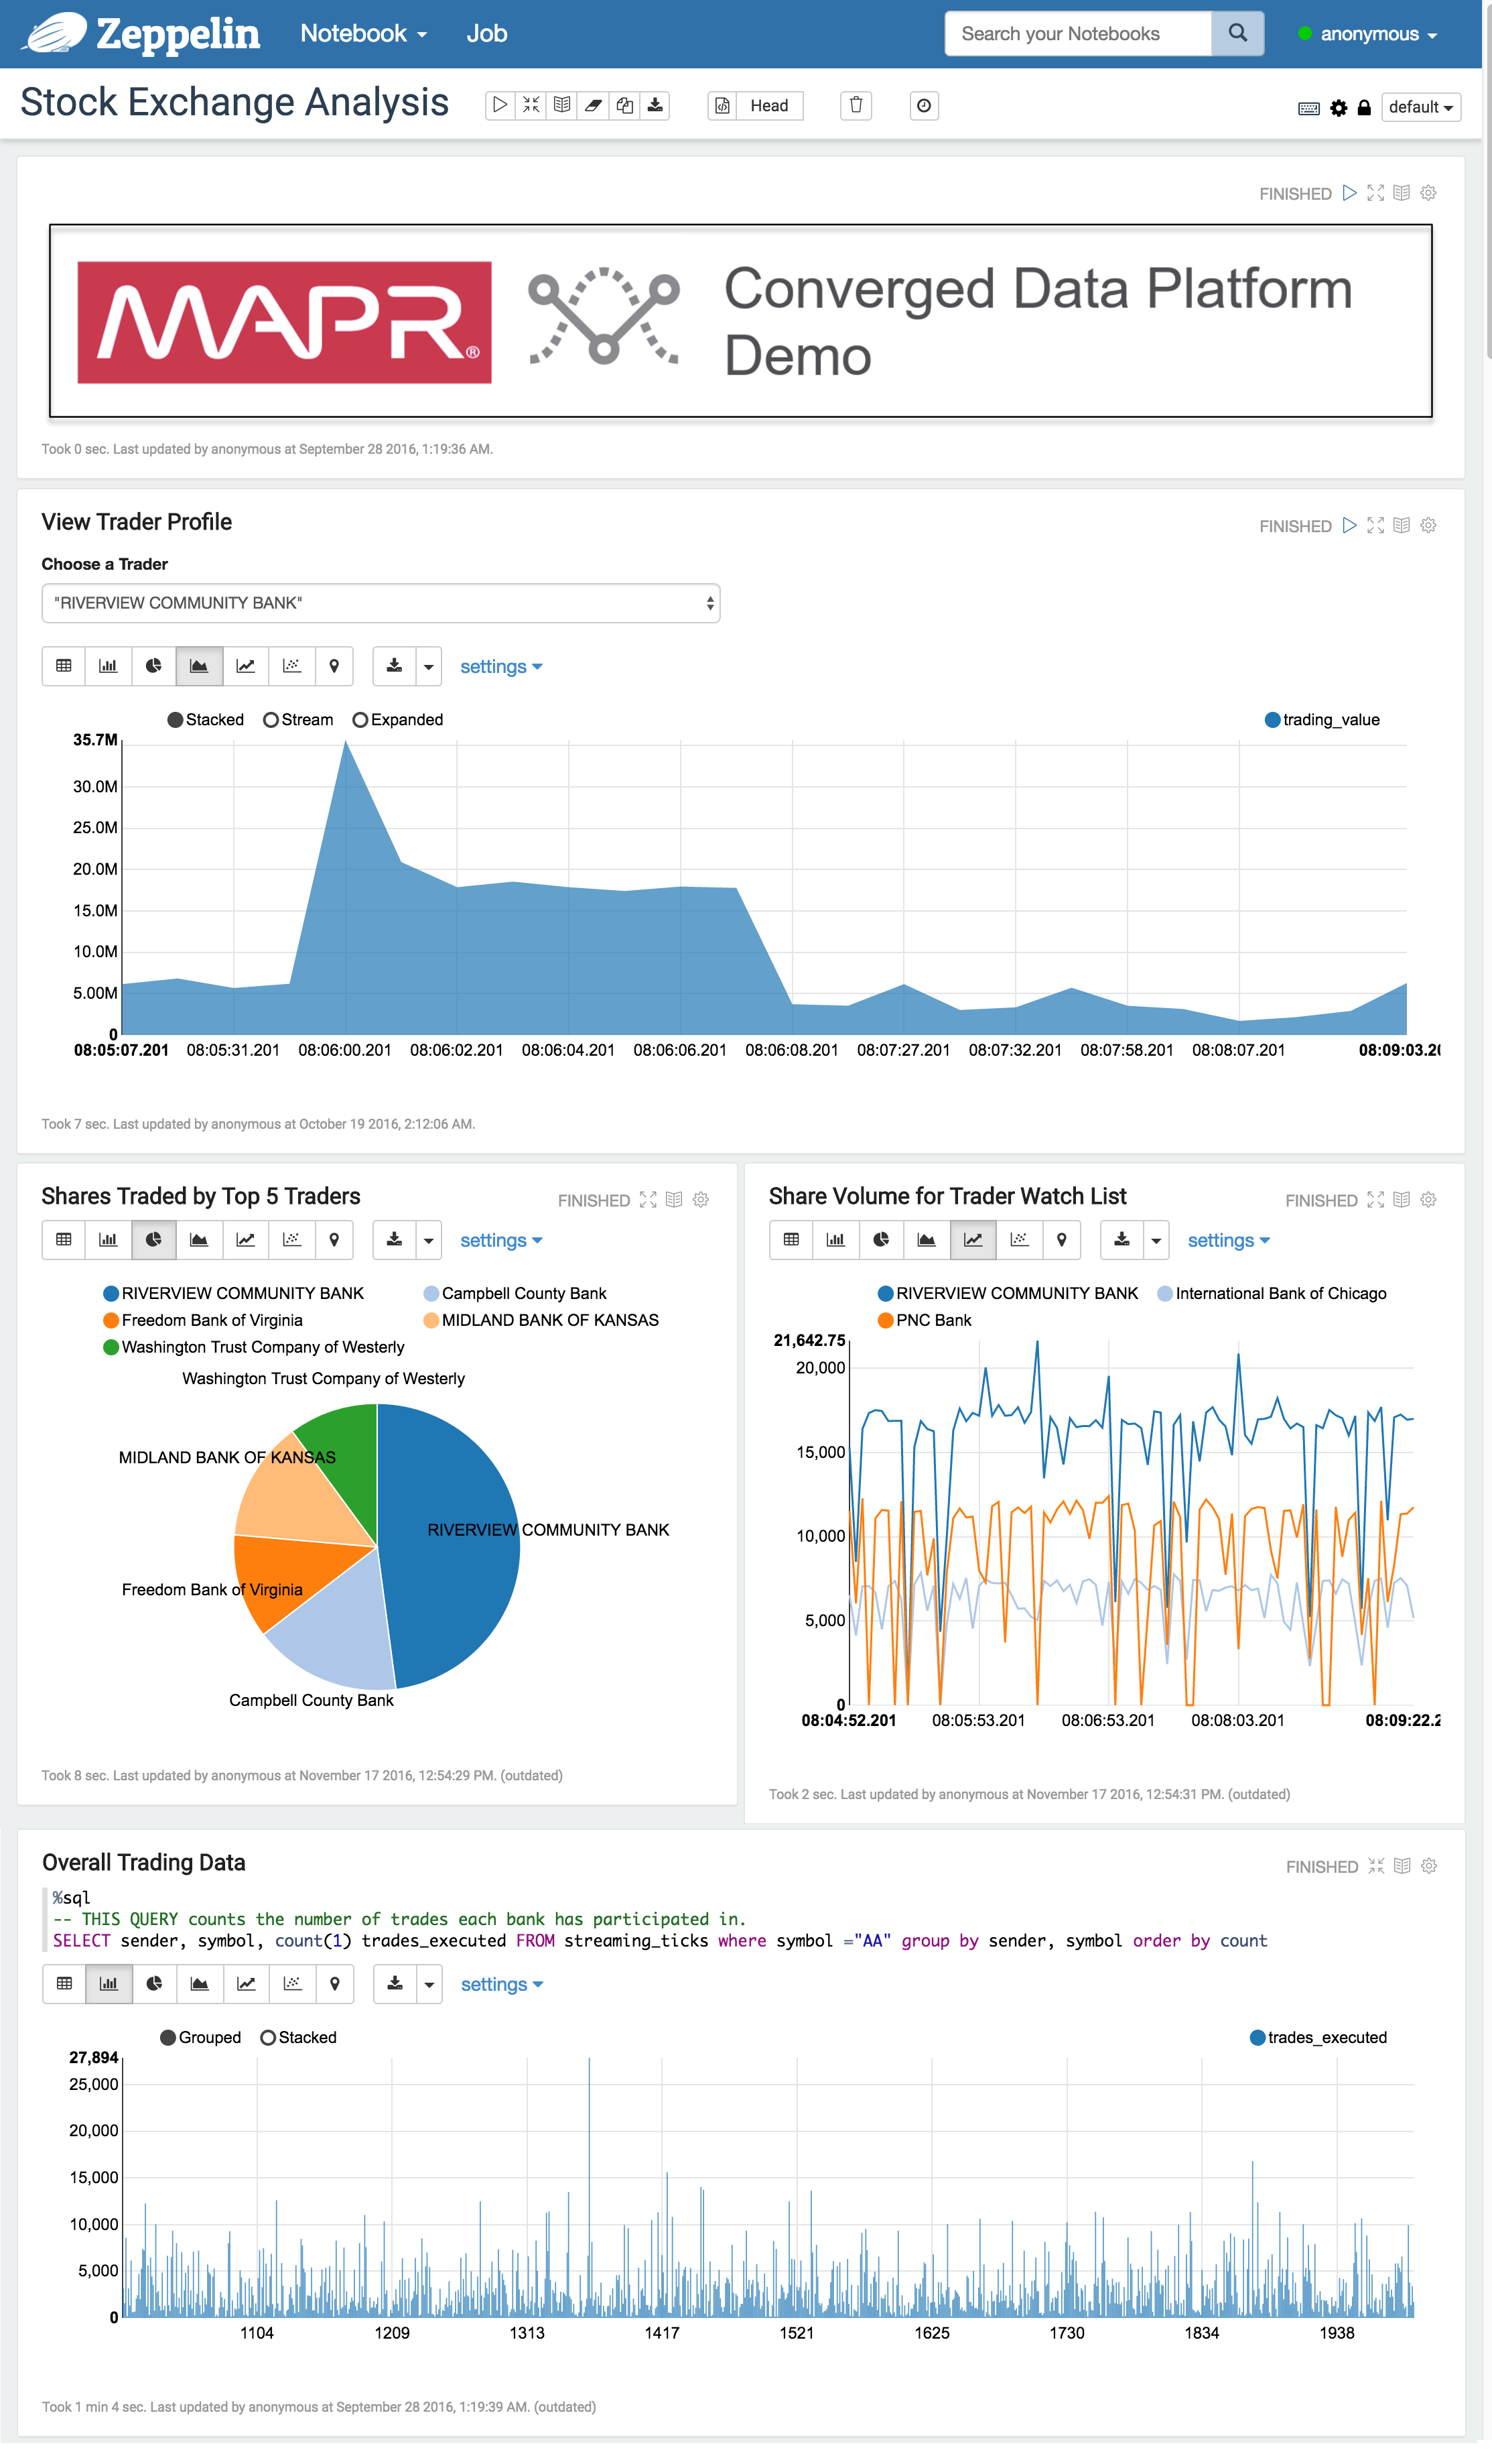Switch Top 5 Traders chart to bar chart
The width and height of the screenshot is (1492, 2464).
click(x=108, y=1240)
